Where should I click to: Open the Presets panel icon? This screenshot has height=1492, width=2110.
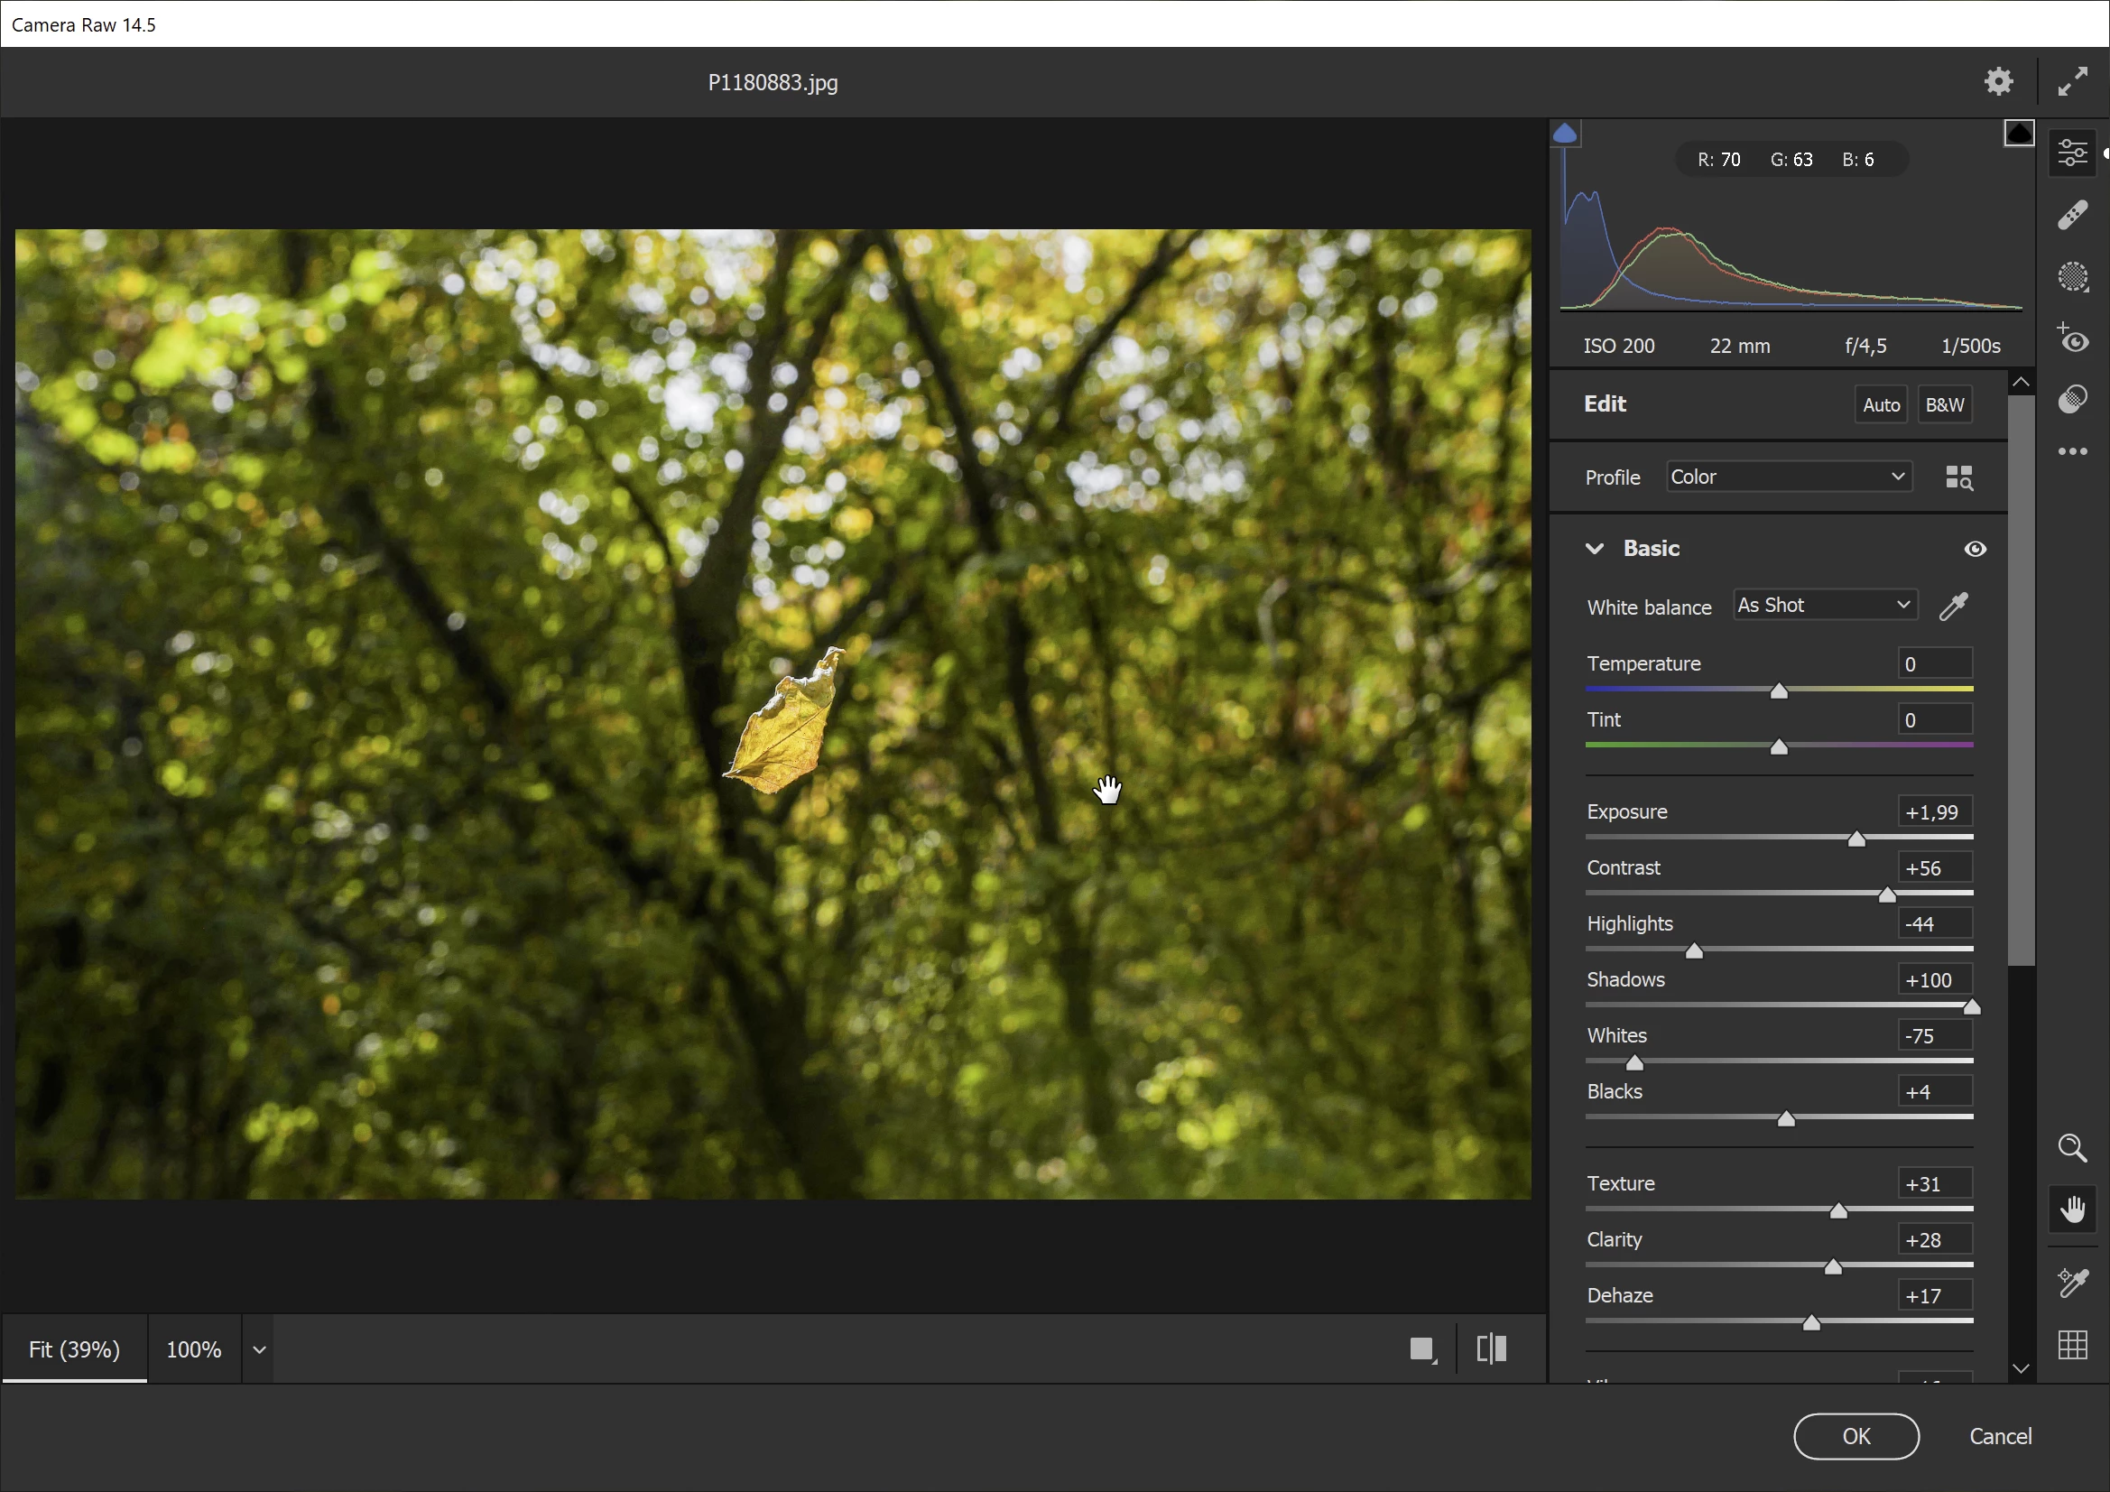point(2072,399)
